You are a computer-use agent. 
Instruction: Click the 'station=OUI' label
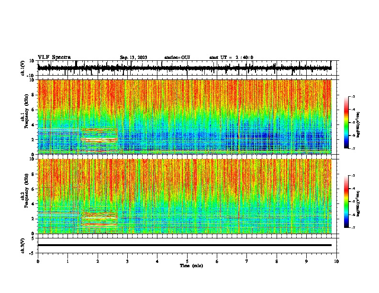pyautogui.click(x=177, y=57)
